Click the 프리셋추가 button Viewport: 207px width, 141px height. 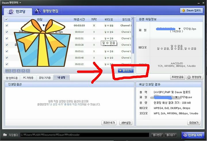coord(109,123)
